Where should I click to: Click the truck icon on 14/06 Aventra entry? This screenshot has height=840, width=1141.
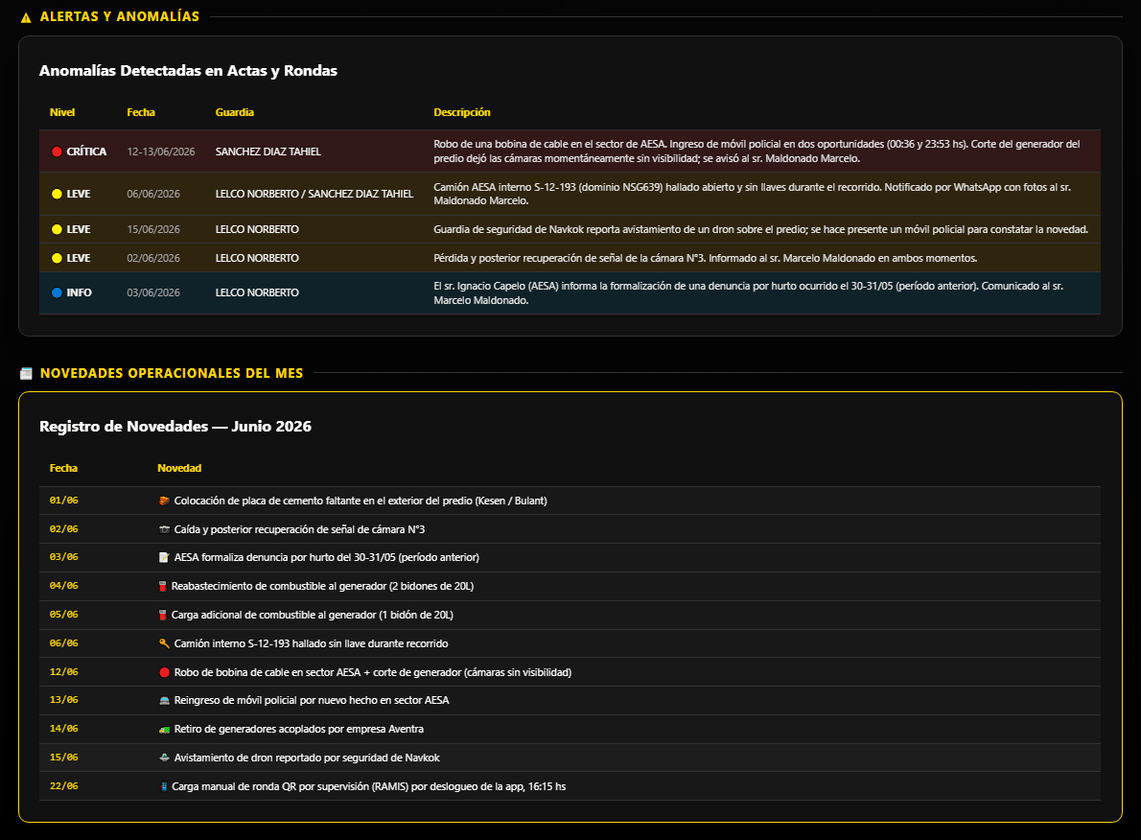pos(165,730)
